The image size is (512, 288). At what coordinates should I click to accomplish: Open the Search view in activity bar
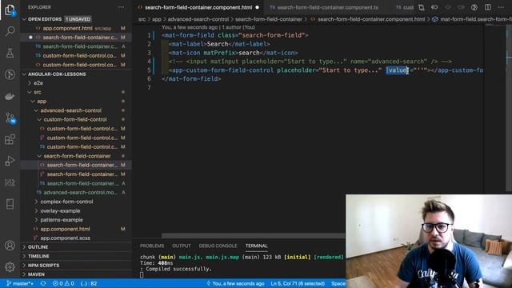coord(10,31)
